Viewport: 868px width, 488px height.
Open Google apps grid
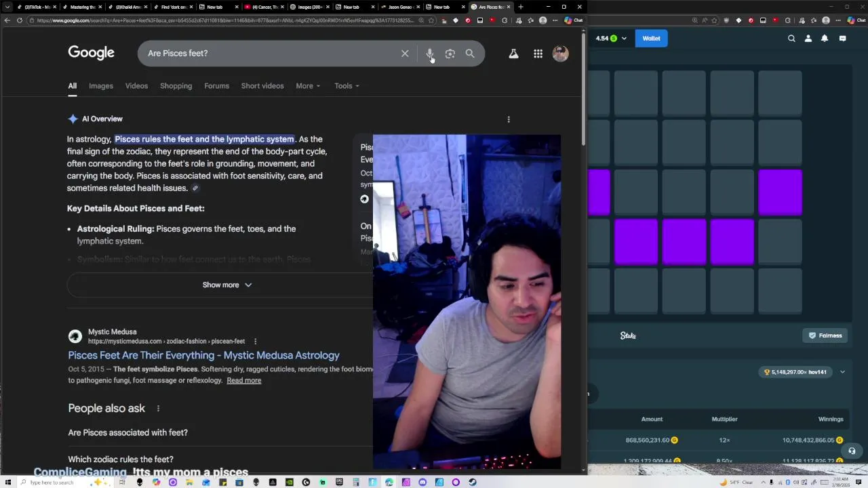click(x=538, y=54)
